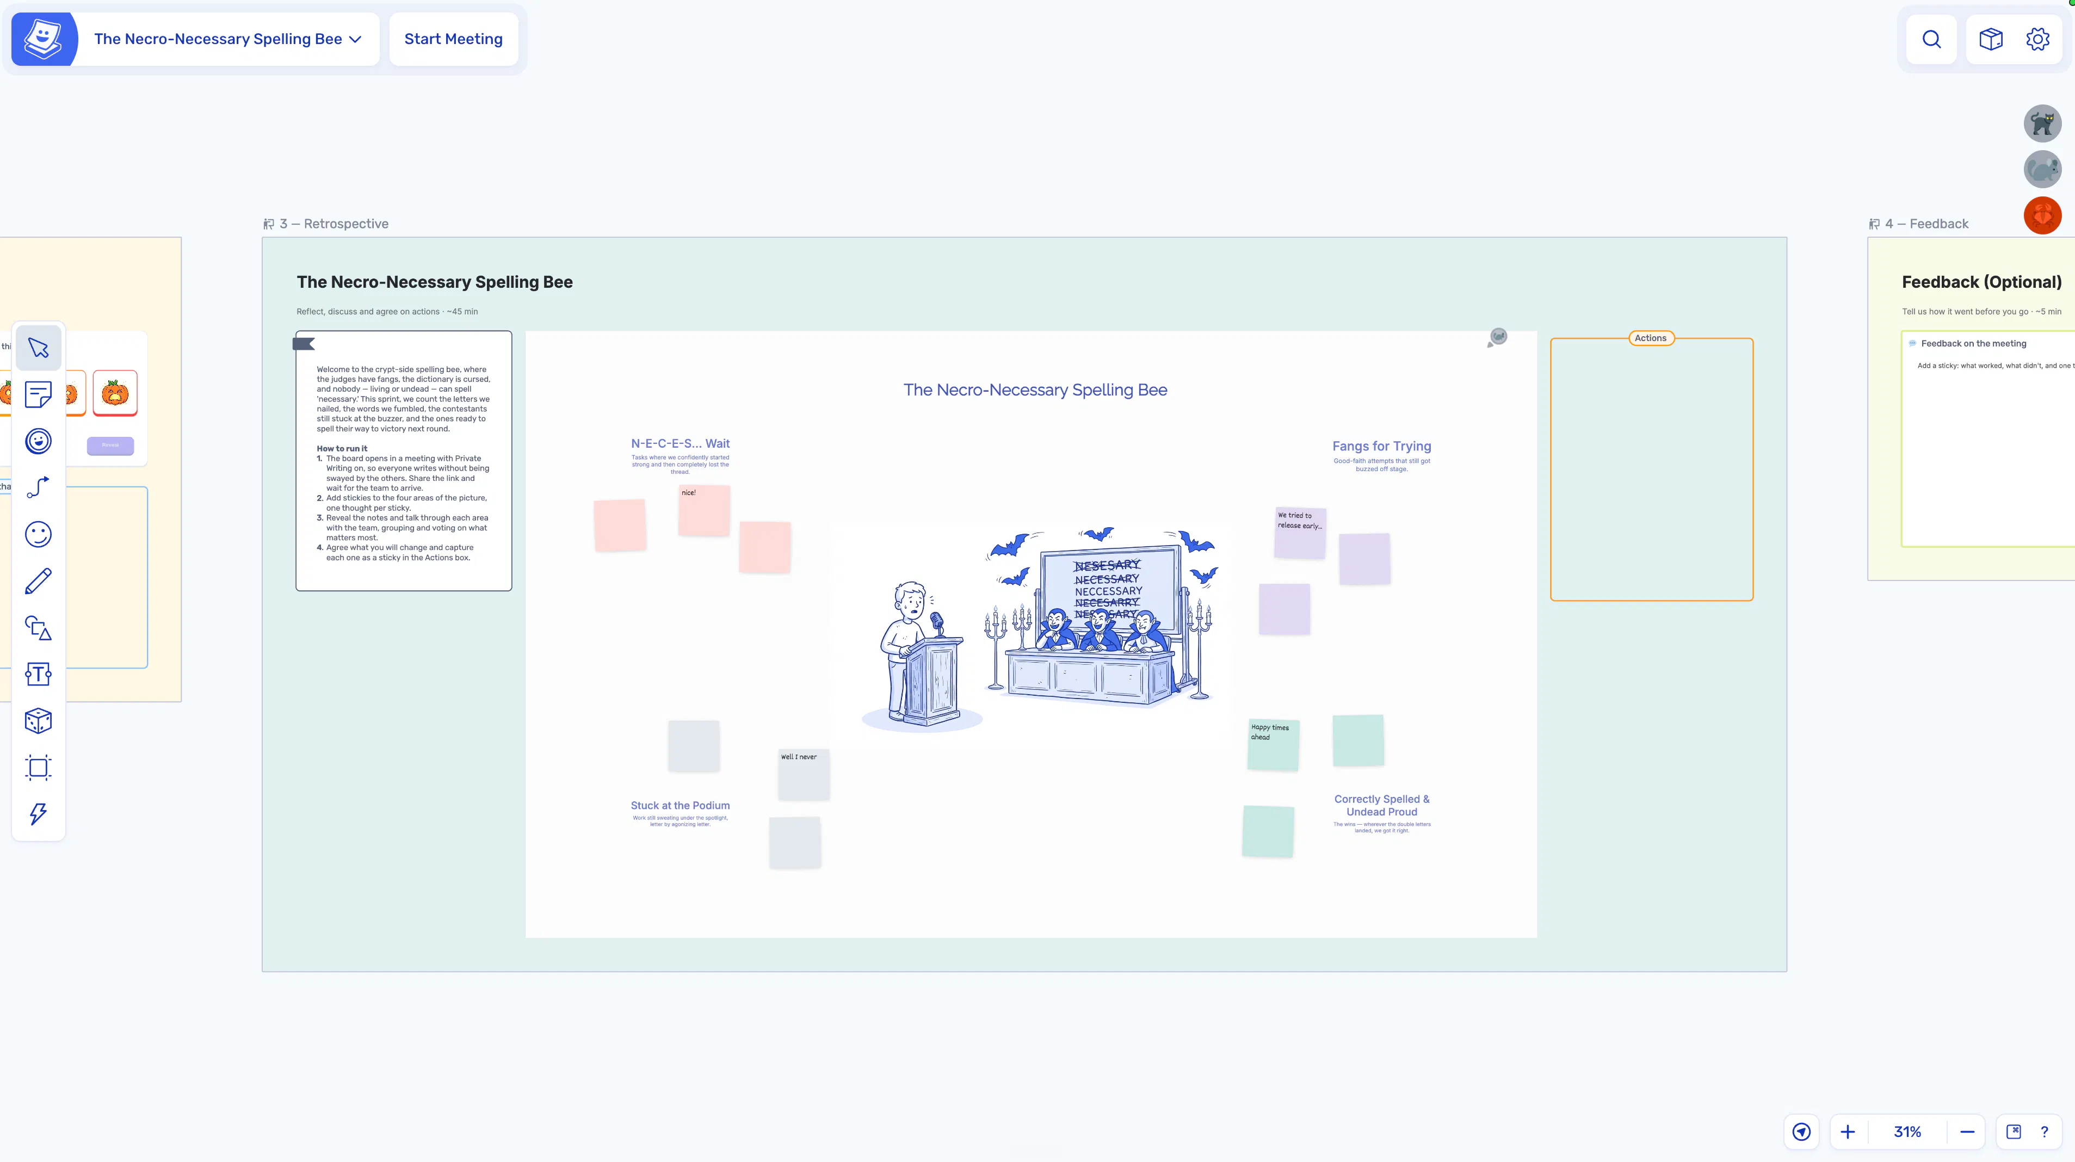Click the 'Stuck at the Podium' heading

point(680,805)
